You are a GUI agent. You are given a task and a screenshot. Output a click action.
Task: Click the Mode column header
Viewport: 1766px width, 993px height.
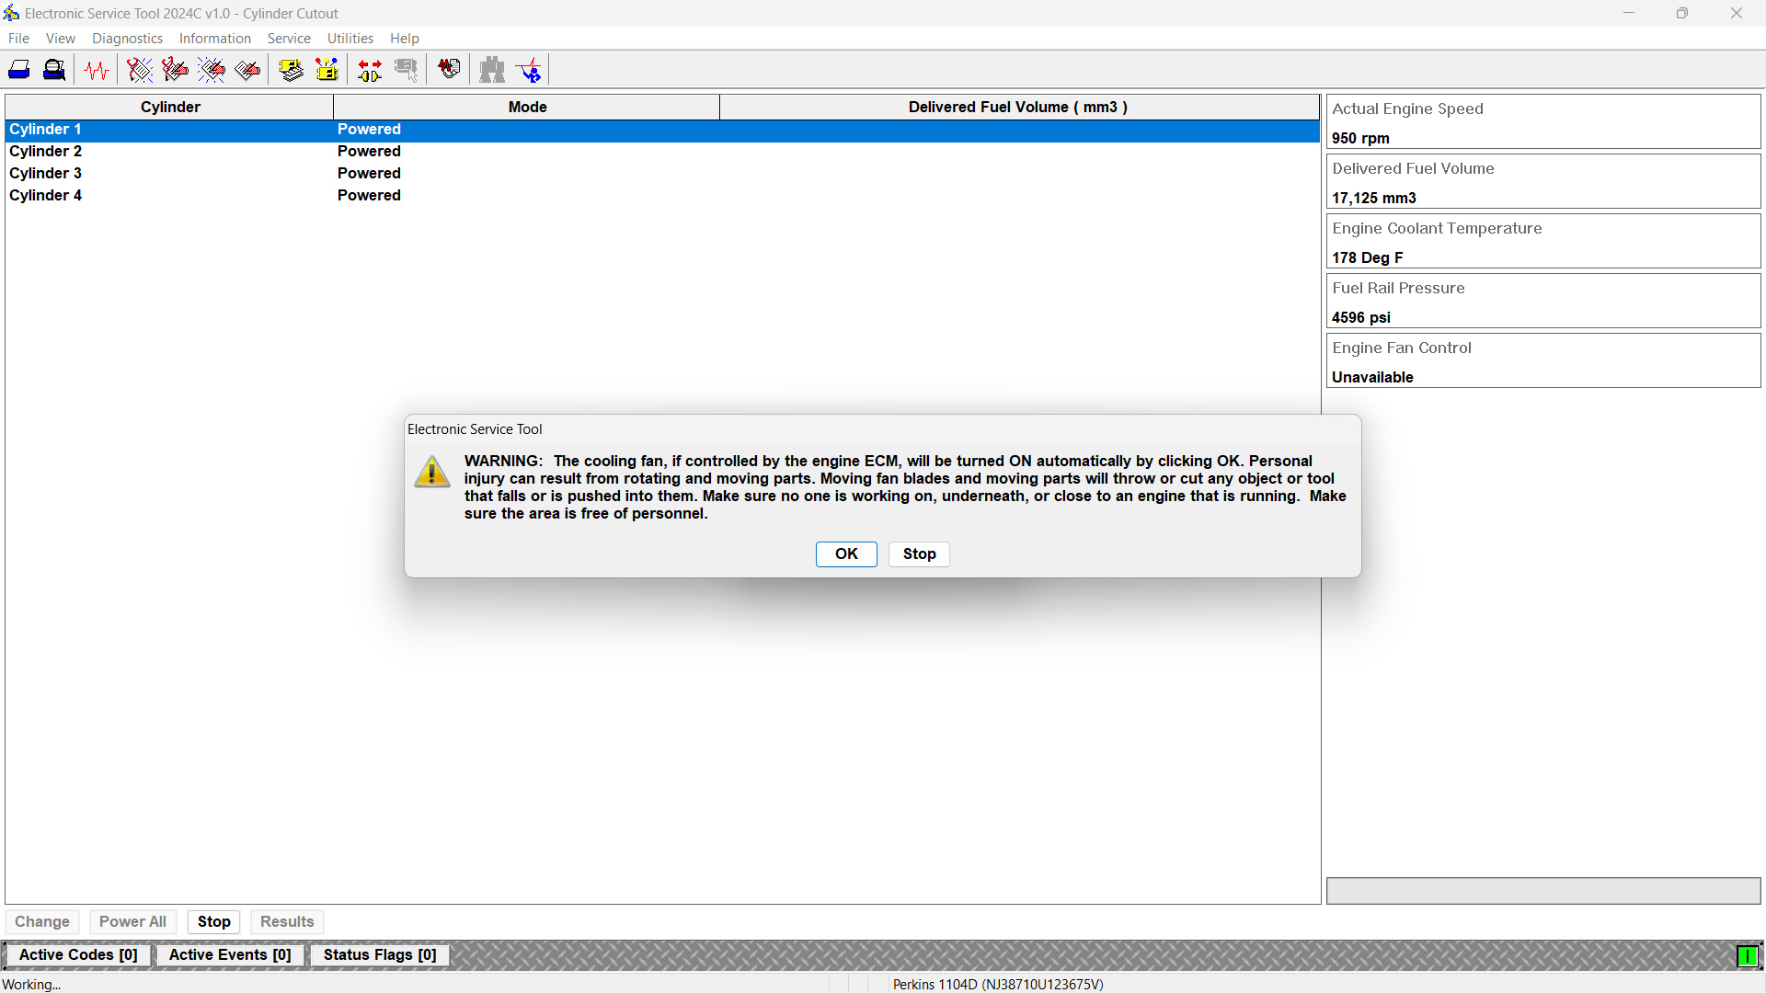(x=527, y=107)
